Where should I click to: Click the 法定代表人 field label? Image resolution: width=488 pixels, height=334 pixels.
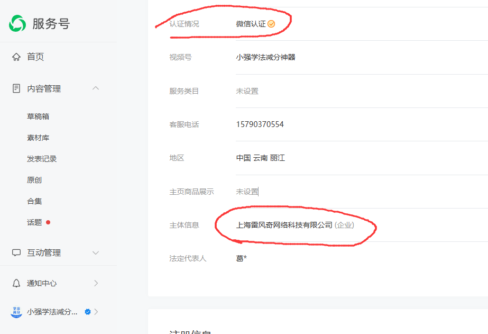click(188, 258)
